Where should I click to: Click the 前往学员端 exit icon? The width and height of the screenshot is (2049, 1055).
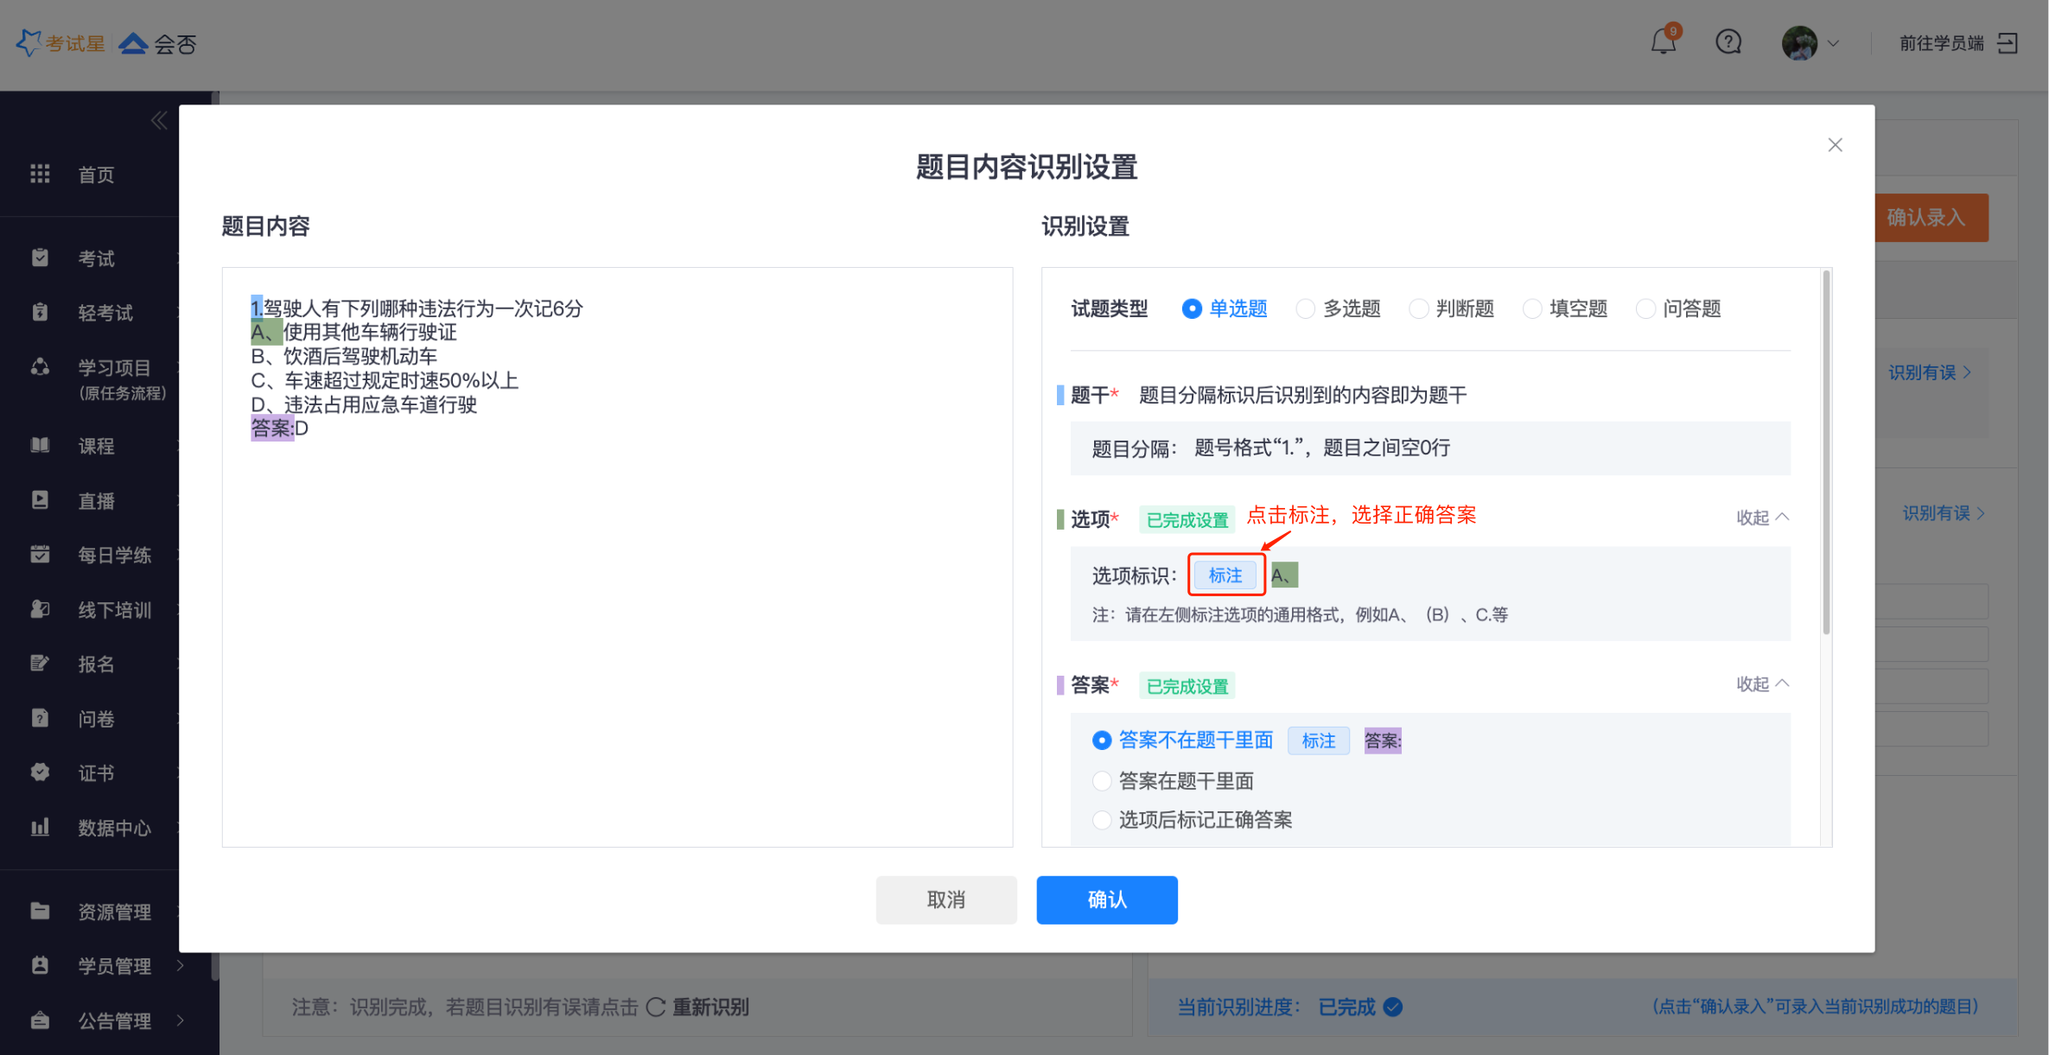[2008, 43]
